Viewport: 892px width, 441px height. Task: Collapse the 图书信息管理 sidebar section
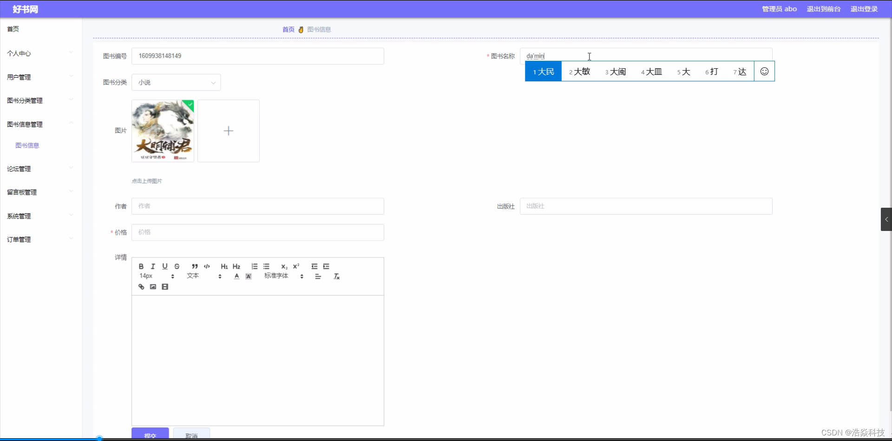click(26, 124)
